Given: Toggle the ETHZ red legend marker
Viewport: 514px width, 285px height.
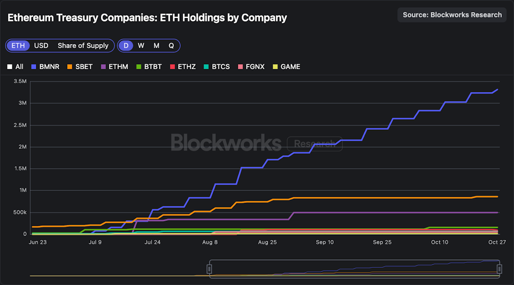Looking at the screenshot, I should [x=172, y=67].
